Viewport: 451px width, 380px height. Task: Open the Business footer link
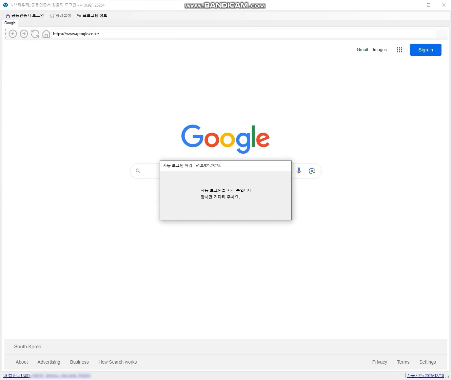pos(79,362)
